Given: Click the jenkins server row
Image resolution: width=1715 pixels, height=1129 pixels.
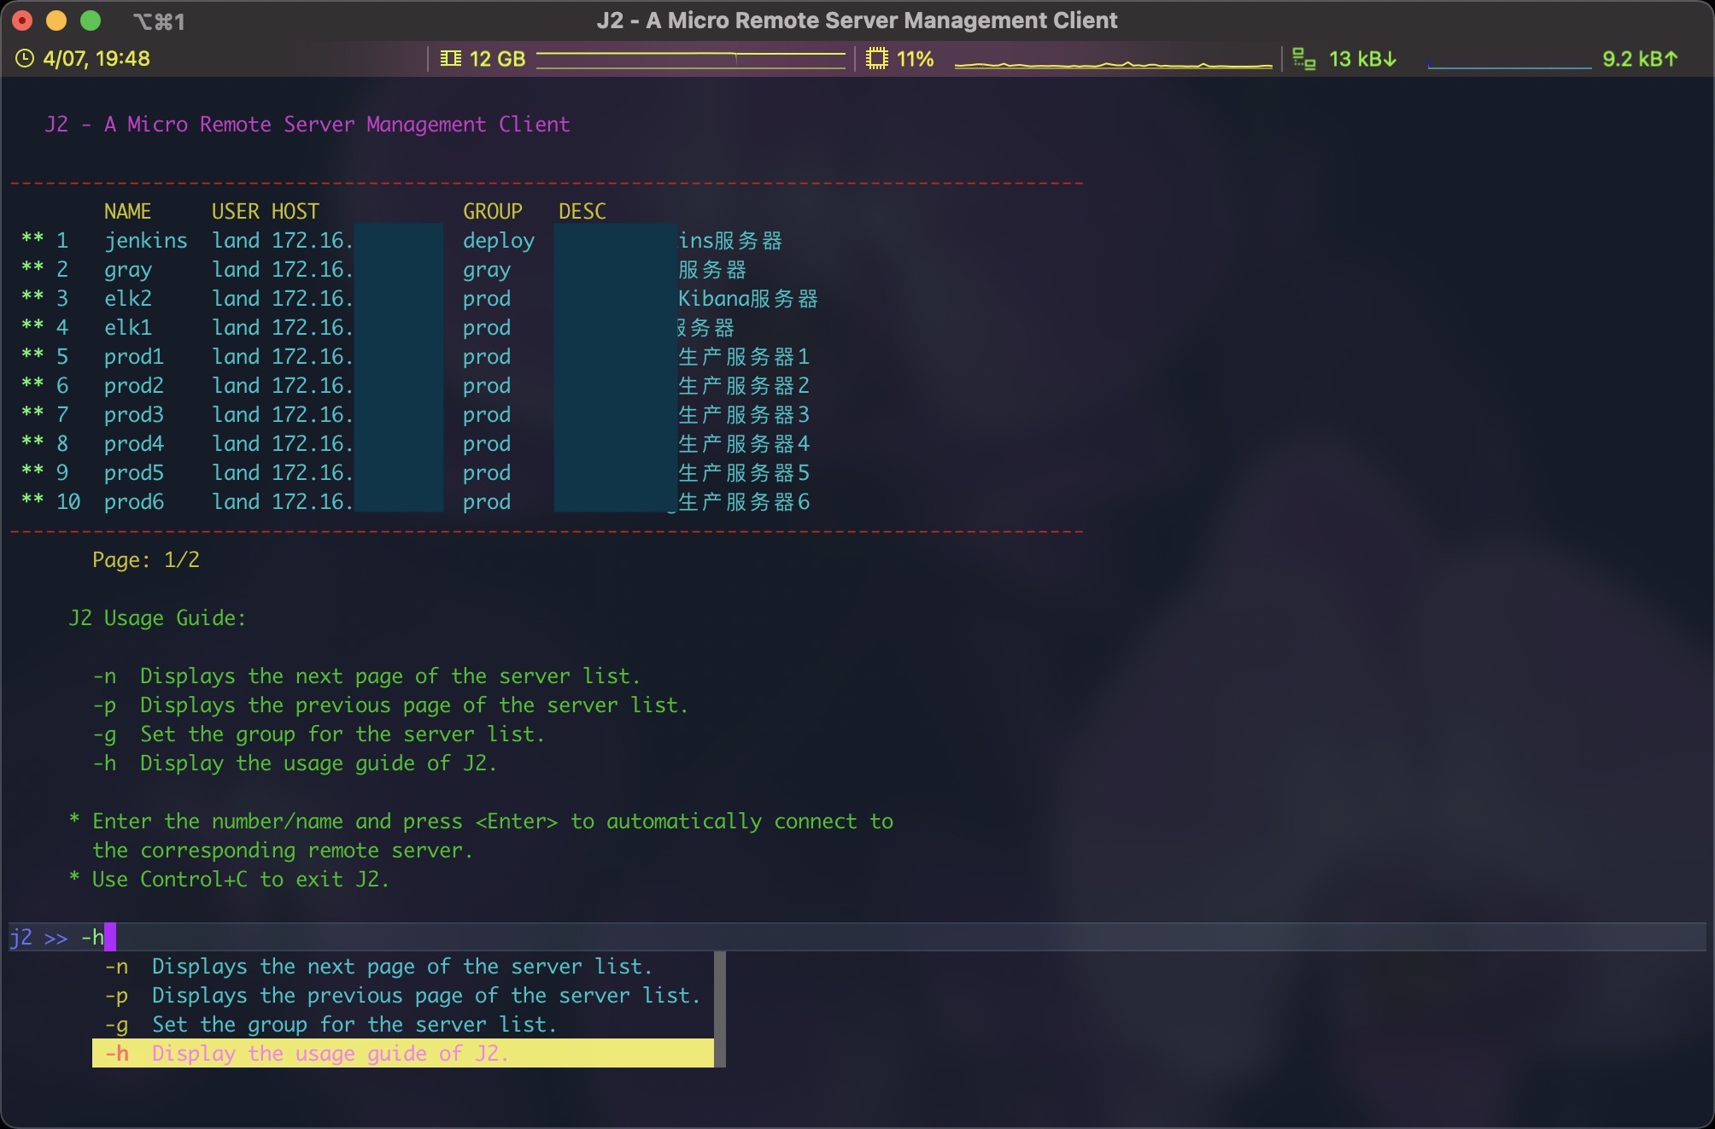Looking at the screenshot, I should [x=145, y=241].
